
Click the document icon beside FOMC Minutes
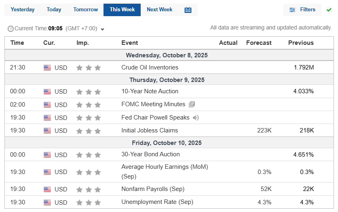pyautogui.click(x=192, y=104)
